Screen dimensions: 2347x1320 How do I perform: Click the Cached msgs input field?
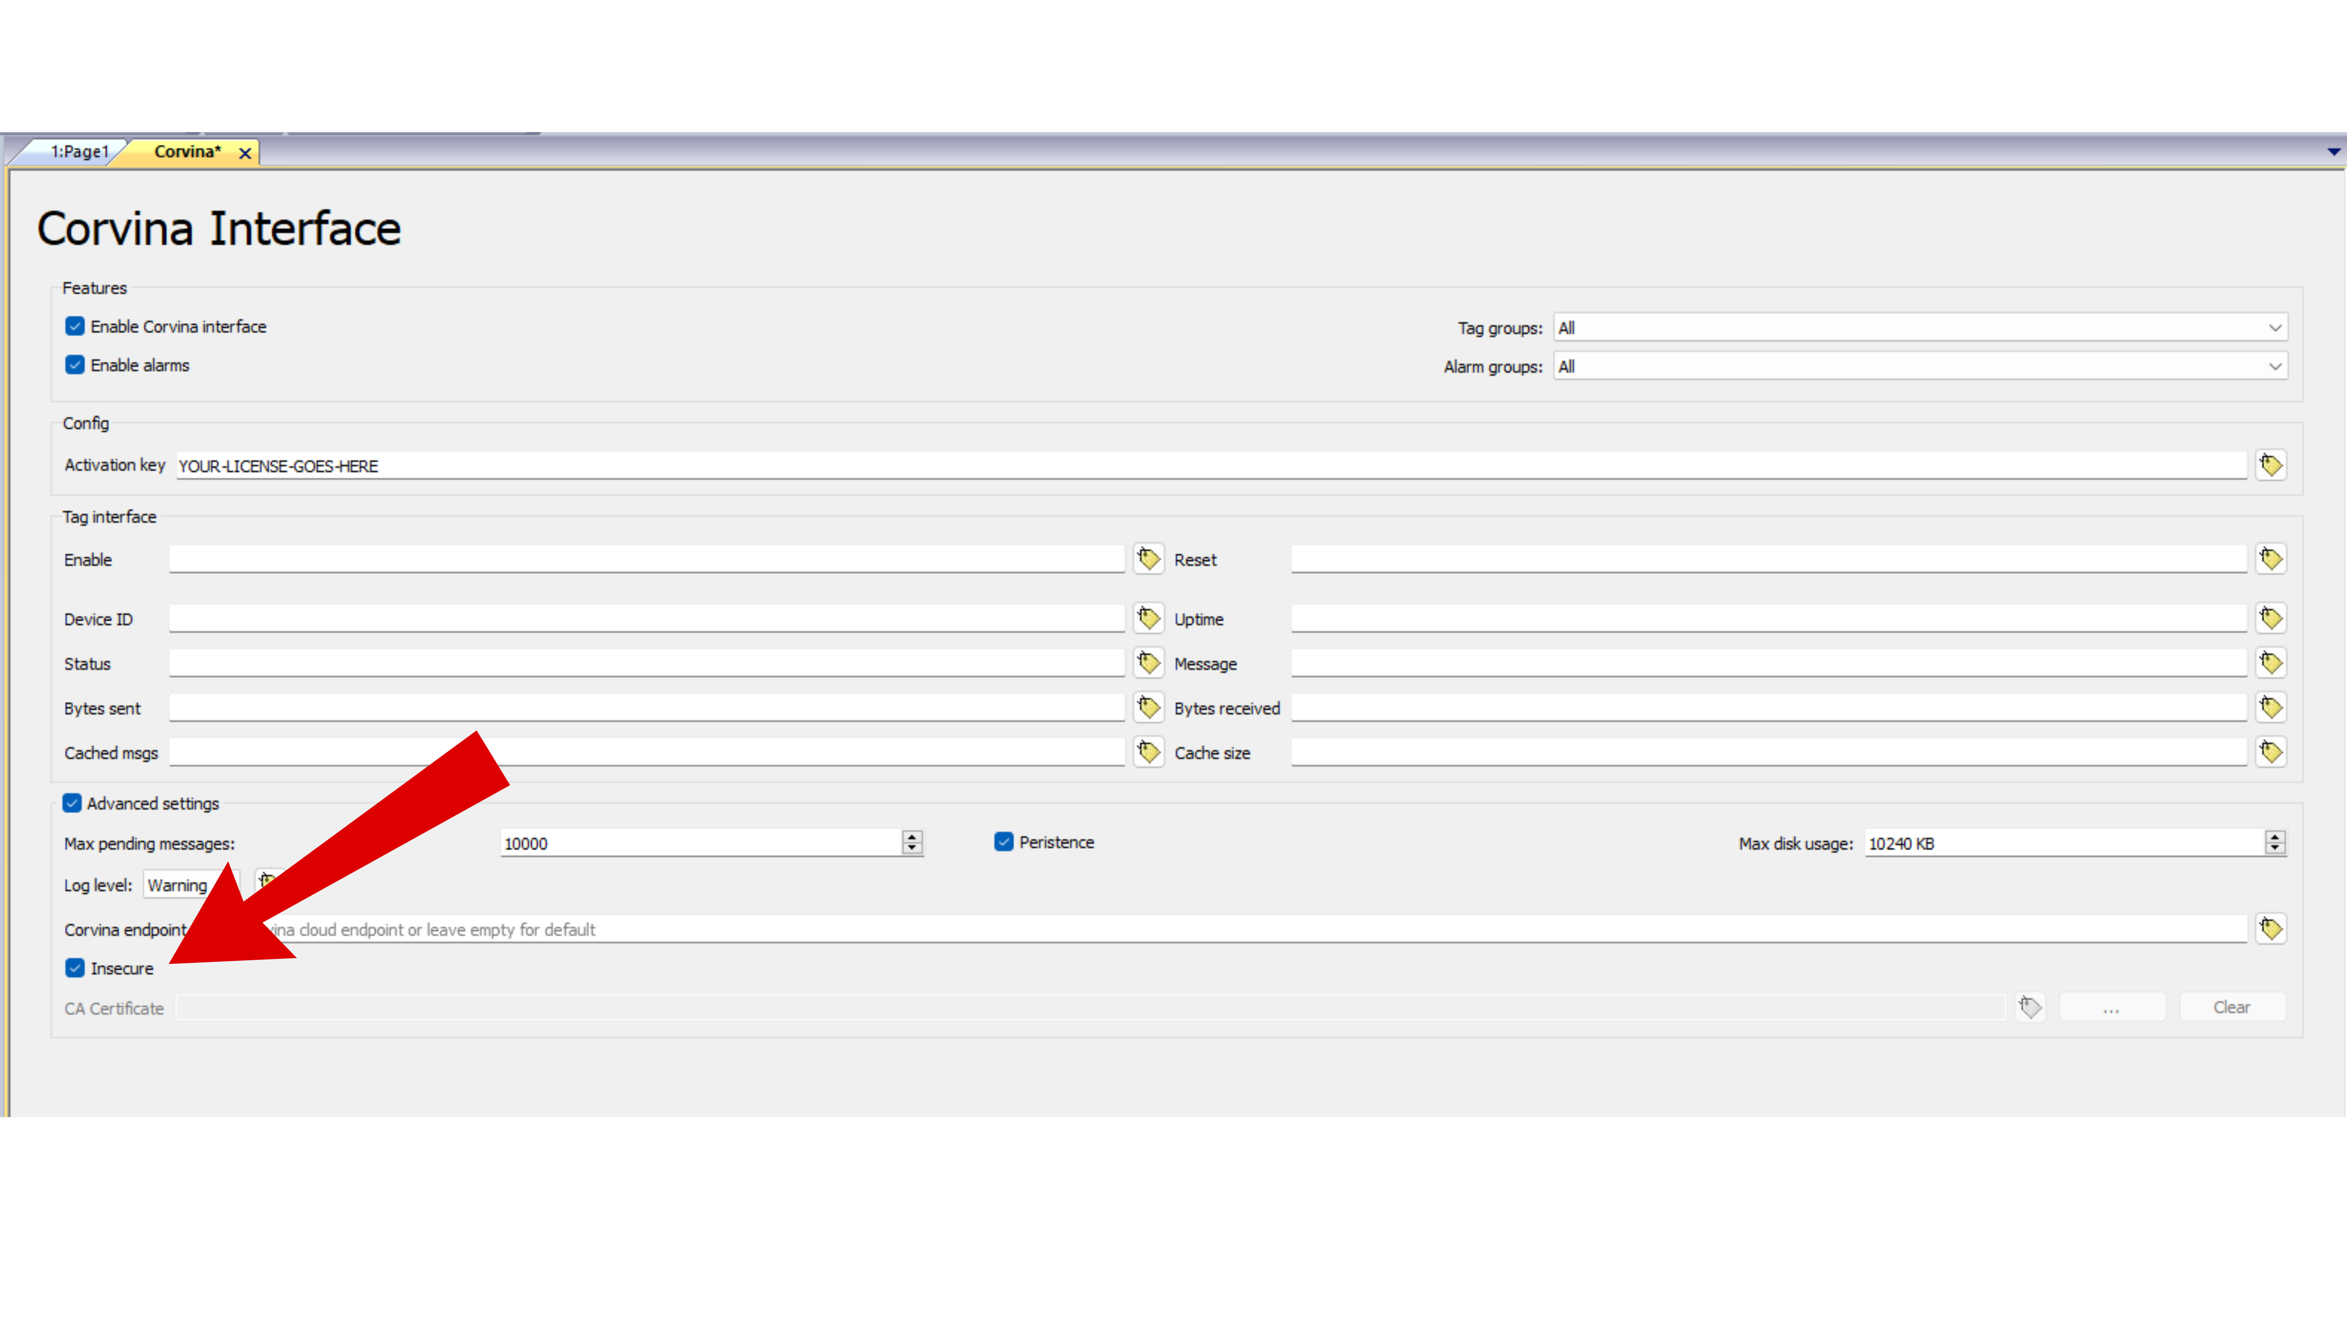(647, 752)
